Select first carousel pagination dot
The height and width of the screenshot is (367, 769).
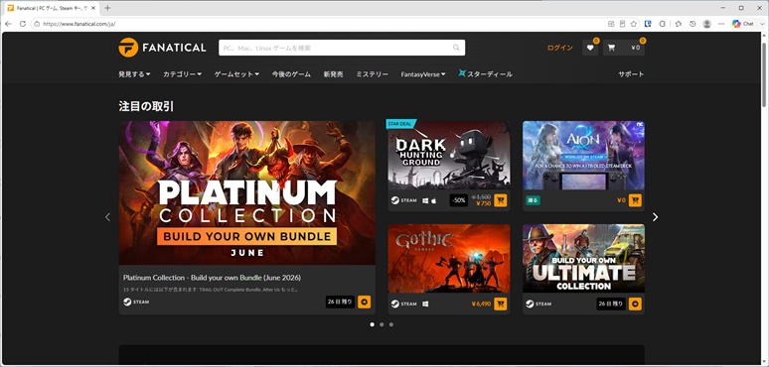(373, 324)
